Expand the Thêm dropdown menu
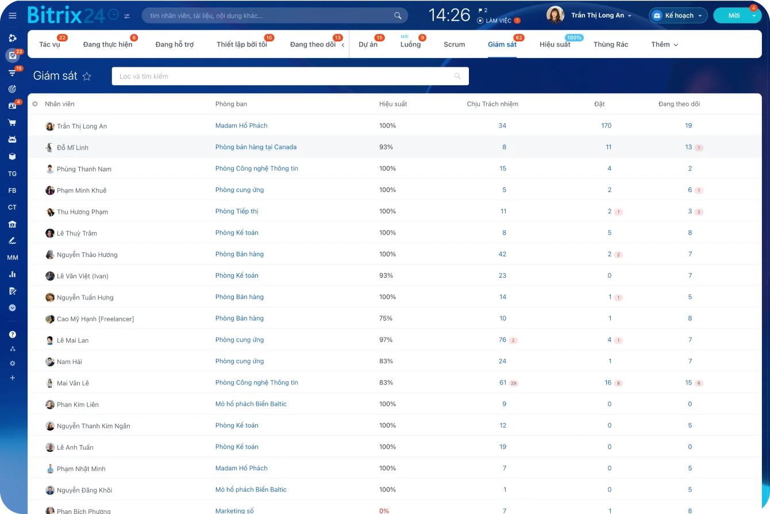770x514 pixels. coord(664,45)
